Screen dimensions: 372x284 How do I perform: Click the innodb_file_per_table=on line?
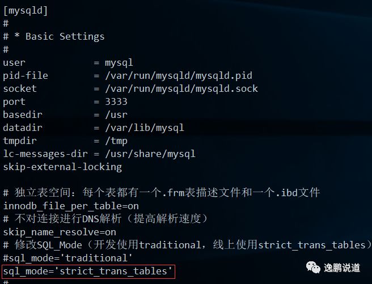71,206
